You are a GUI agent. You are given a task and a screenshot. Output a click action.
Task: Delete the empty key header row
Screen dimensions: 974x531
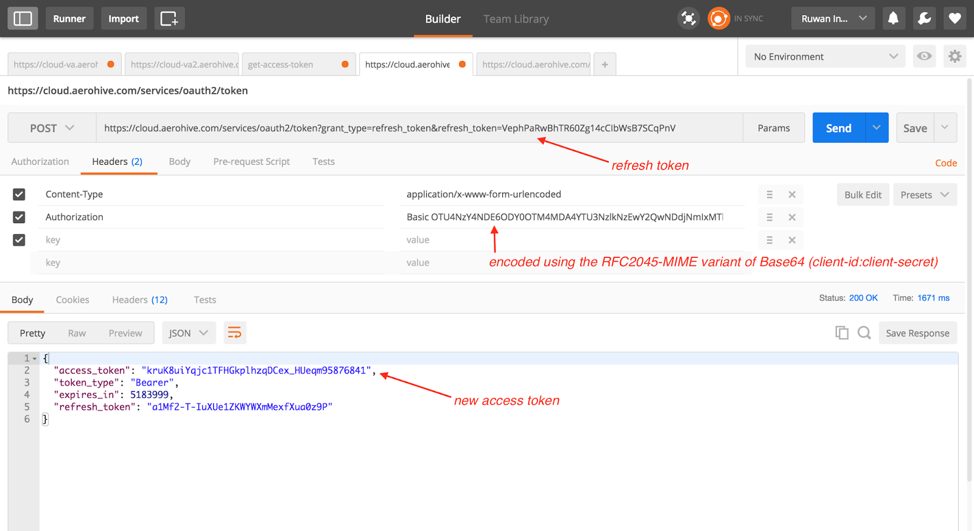tap(792, 240)
